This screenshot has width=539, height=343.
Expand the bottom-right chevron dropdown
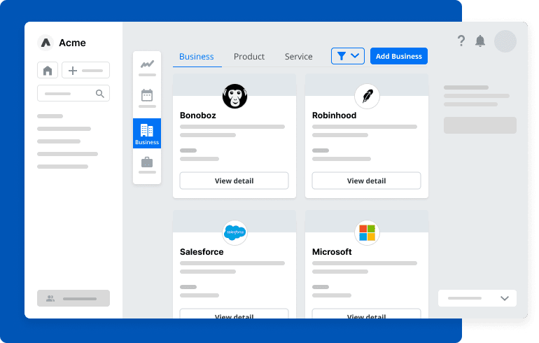tap(477, 298)
